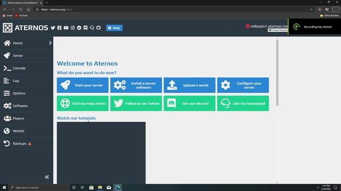Open the Worlds sidebar item
The image size is (341, 191).
[x=27, y=131]
